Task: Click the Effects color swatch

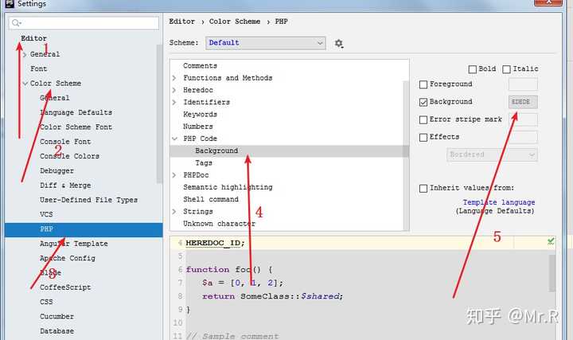Action: pyautogui.click(x=523, y=137)
